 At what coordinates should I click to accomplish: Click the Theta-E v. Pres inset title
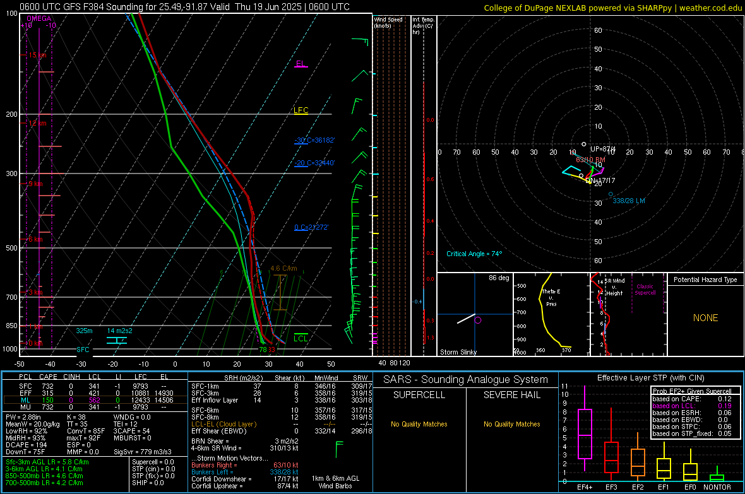(x=551, y=297)
